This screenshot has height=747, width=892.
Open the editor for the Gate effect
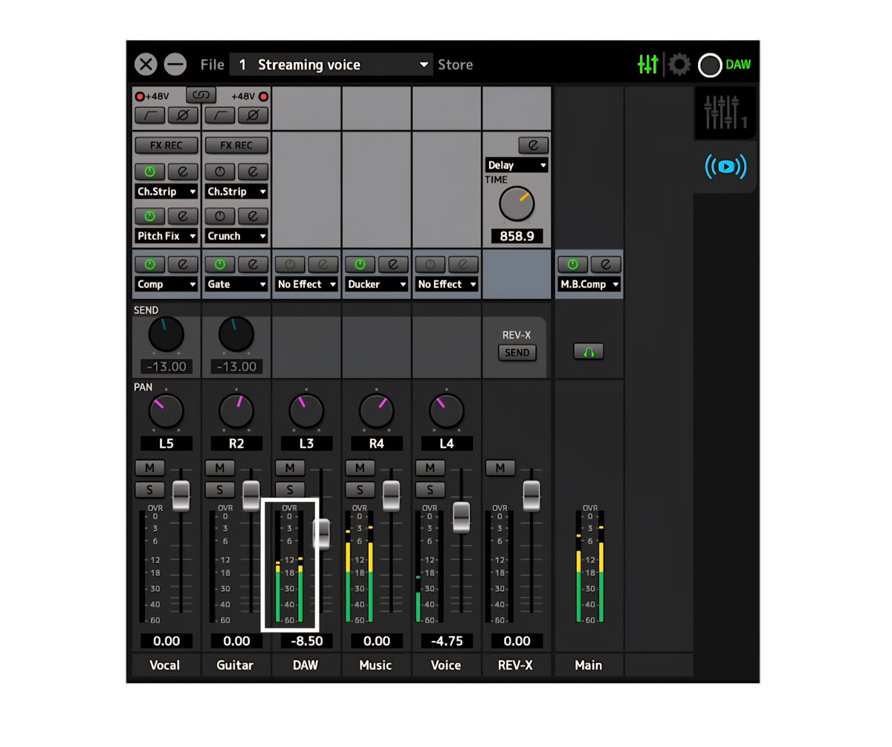click(253, 264)
